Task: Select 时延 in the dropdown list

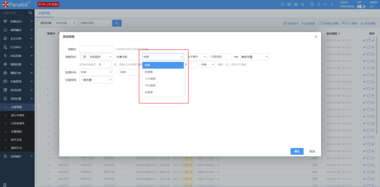Action: click(163, 65)
